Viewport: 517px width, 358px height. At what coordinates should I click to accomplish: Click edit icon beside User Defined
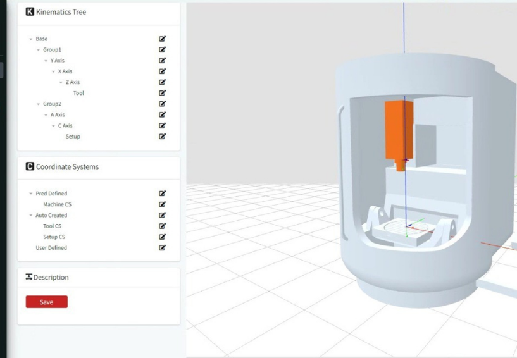click(163, 248)
